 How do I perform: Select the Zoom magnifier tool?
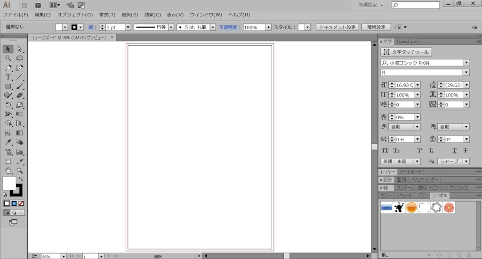point(19,170)
